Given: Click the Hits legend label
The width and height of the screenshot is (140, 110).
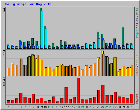Looking at the screenshot, I should click(137, 11).
